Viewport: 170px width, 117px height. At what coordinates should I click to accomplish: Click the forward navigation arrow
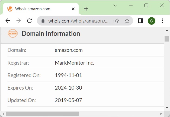pos(18,21)
